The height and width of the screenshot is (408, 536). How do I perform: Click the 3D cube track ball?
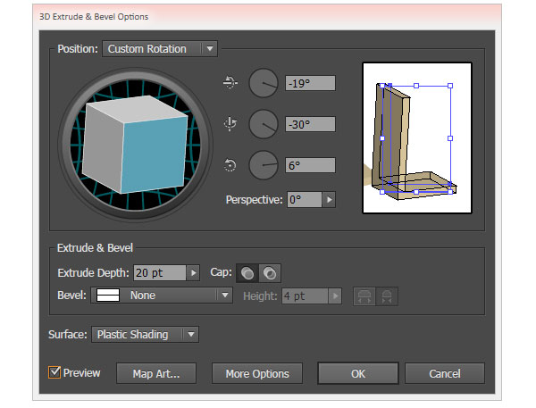[136, 145]
